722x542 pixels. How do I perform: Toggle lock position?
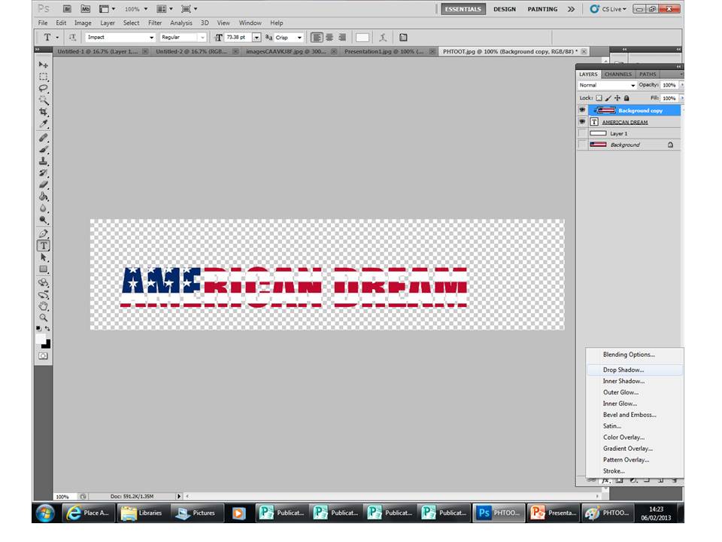[x=617, y=98]
